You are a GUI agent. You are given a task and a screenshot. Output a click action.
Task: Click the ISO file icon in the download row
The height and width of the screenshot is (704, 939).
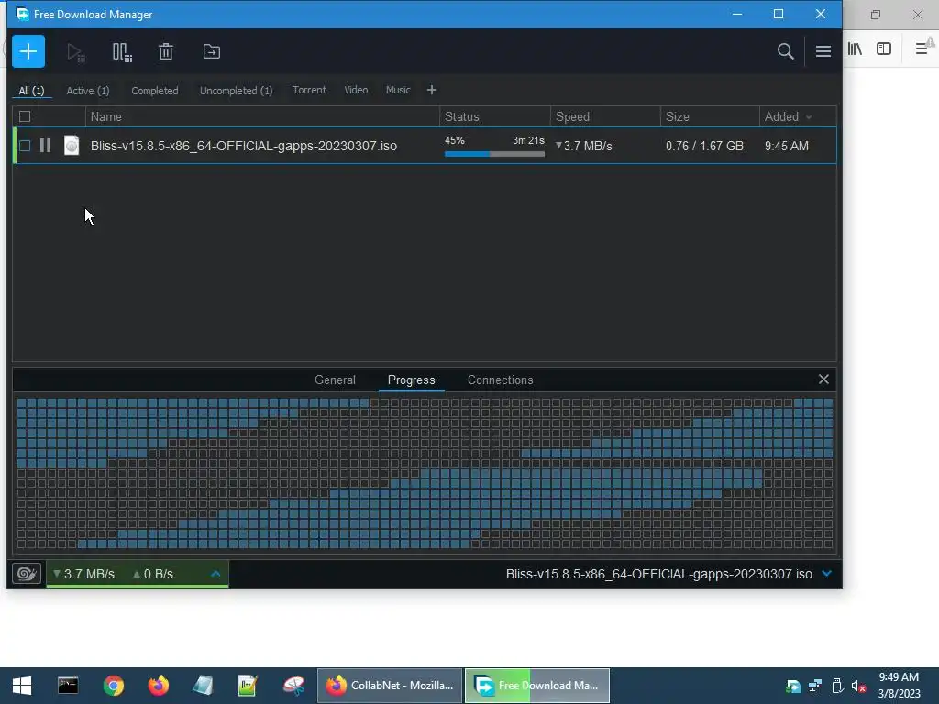click(x=72, y=146)
